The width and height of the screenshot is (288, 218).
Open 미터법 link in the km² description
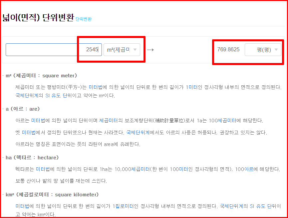pyautogui.click(x=22, y=206)
